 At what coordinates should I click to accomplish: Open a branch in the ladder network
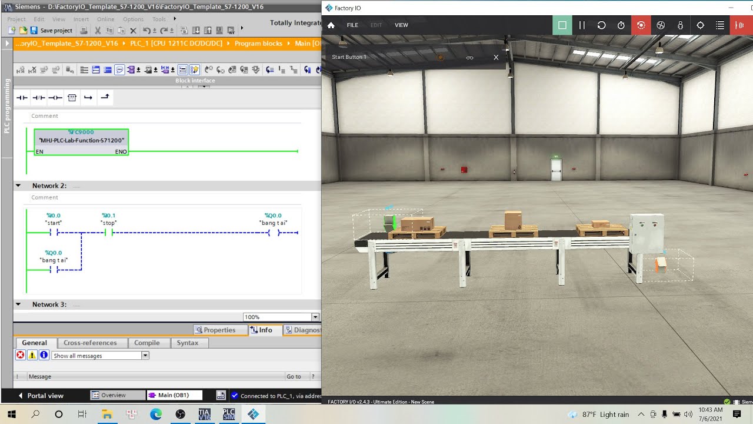(x=88, y=97)
